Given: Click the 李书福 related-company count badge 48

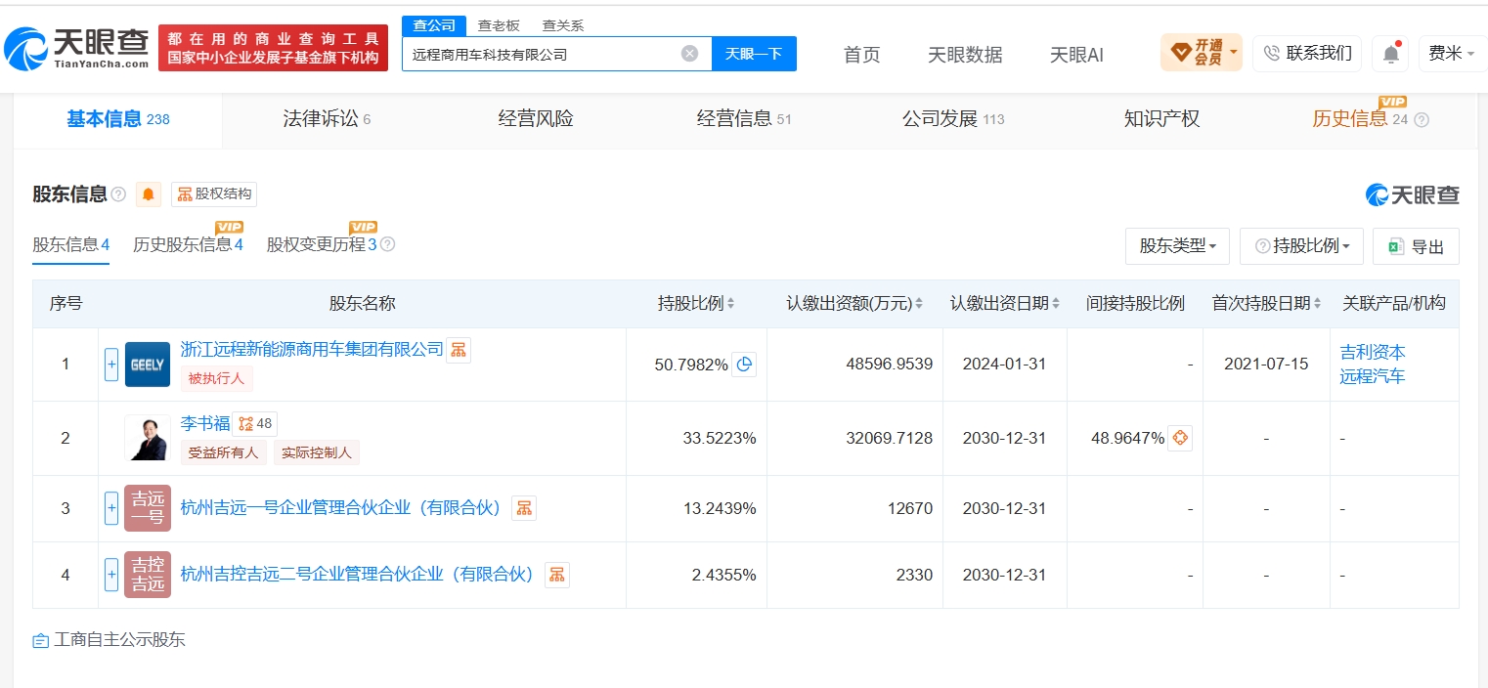Looking at the screenshot, I should pyautogui.click(x=255, y=424).
